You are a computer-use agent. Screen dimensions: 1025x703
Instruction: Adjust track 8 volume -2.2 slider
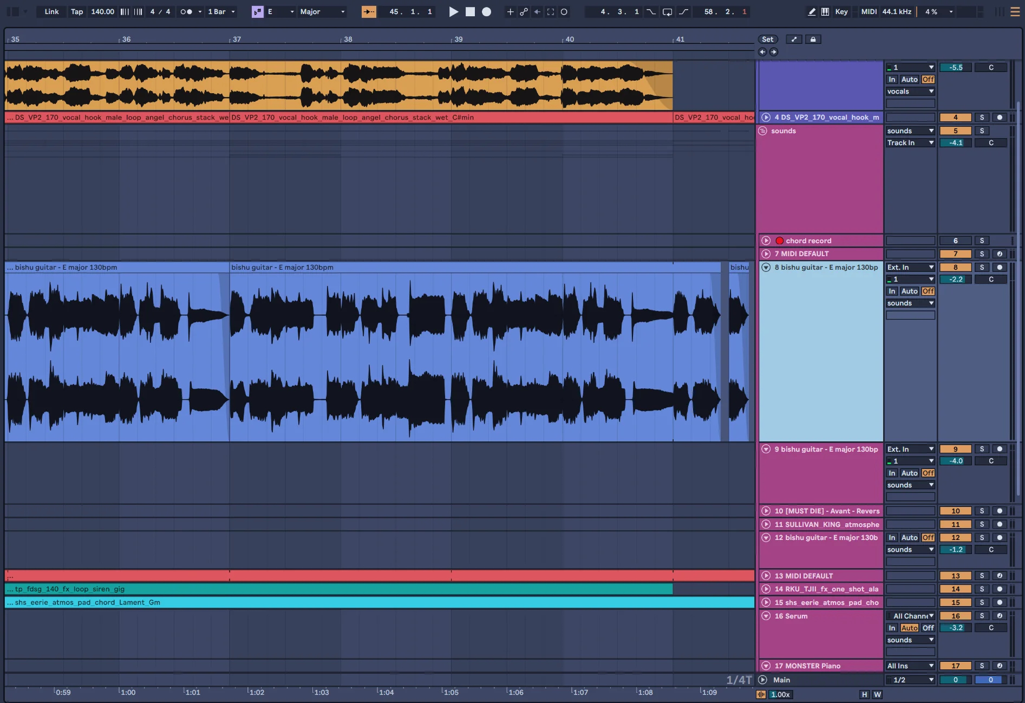click(955, 279)
